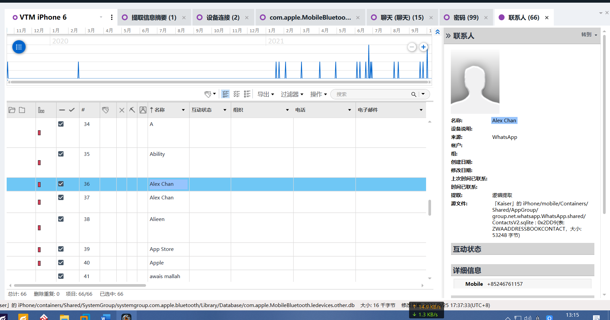Sort by the 名称 name column
The image size is (610, 320).
click(x=160, y=110)
